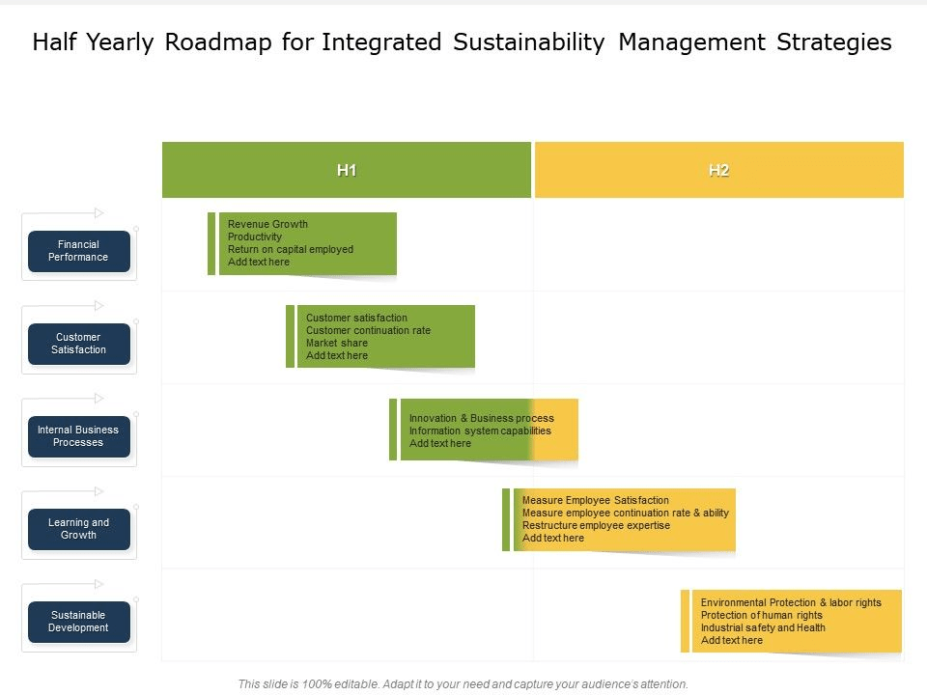Click the Innovation & Business process block
The width and height of the screenshot is (927, 695).
click(489, 430)
